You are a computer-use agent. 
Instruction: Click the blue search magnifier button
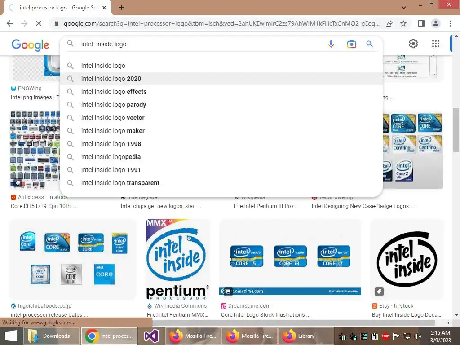click(x=369, y=44)
